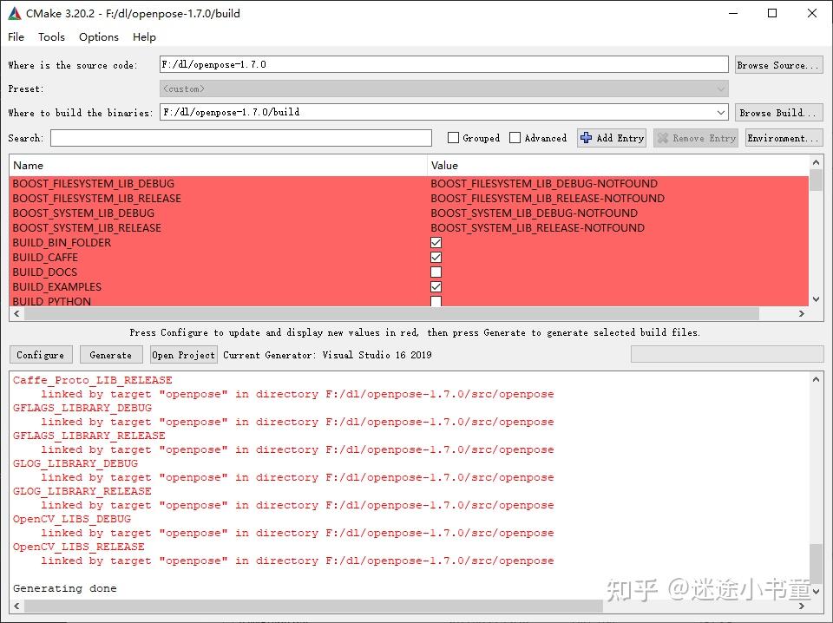
Task: Open the Tools menu
Action: [x=51, y=36]
